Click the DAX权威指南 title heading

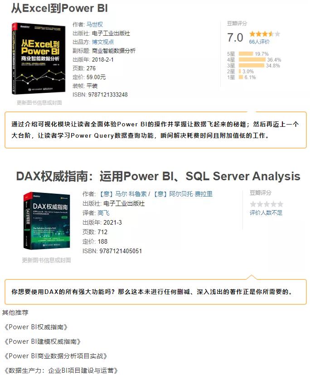[x=158, y=176]
